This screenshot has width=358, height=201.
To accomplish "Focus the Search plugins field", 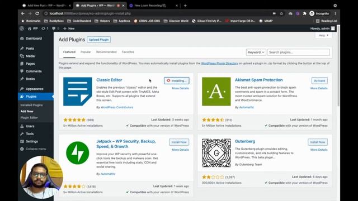I will [x=298, y=52].
